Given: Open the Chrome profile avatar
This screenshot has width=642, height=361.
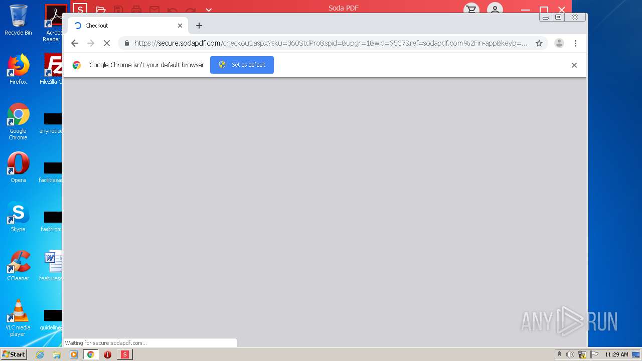Looking at the screenshot, I should point(559,43).
